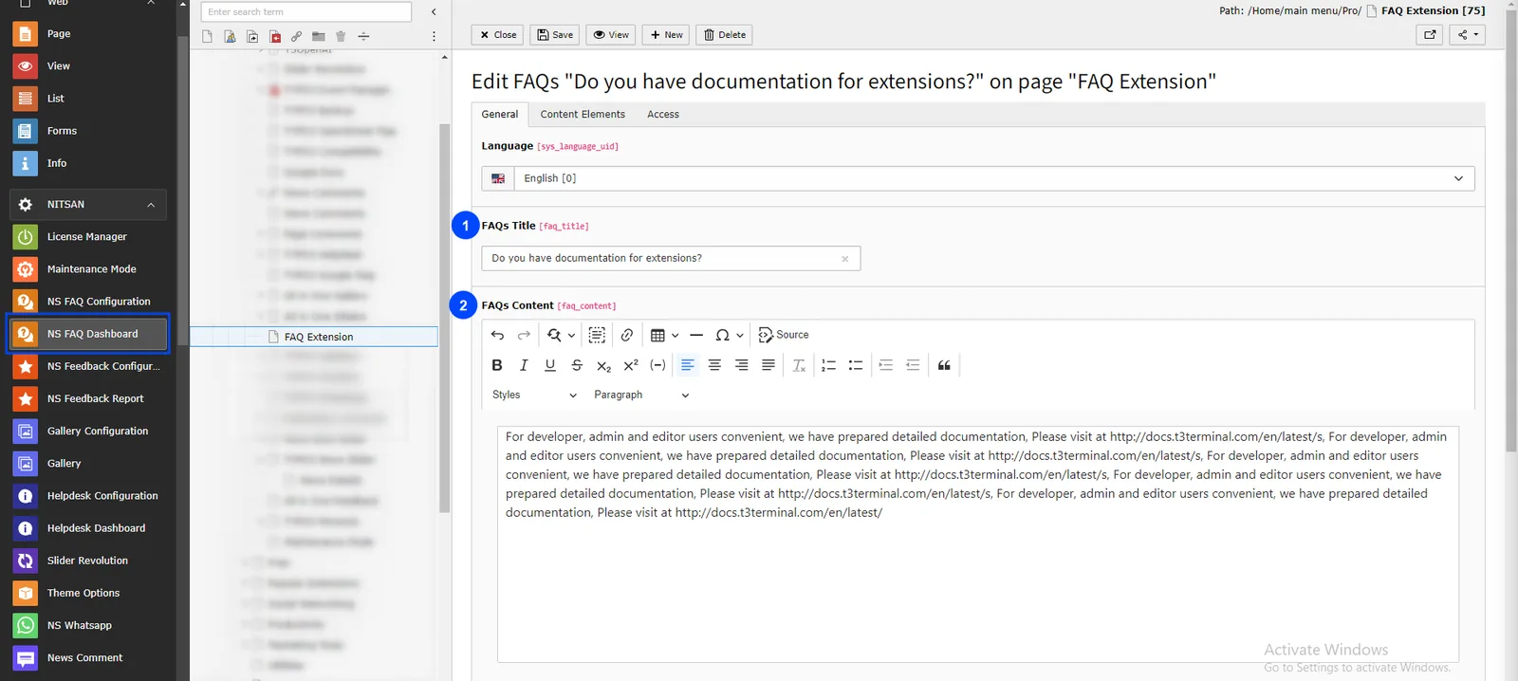Insert a horizontal line
The width and height of the screenshot is (1518, 681).
(696, 335)
